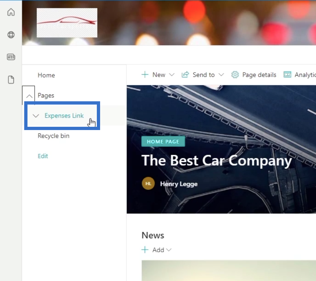This screenshot has width=316, height=281.
Task: Click The Best Car Company title
Action: point(217,161)
